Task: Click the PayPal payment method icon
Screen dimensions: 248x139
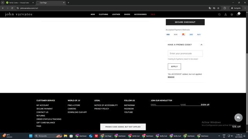Action: [x=199, y=34]
